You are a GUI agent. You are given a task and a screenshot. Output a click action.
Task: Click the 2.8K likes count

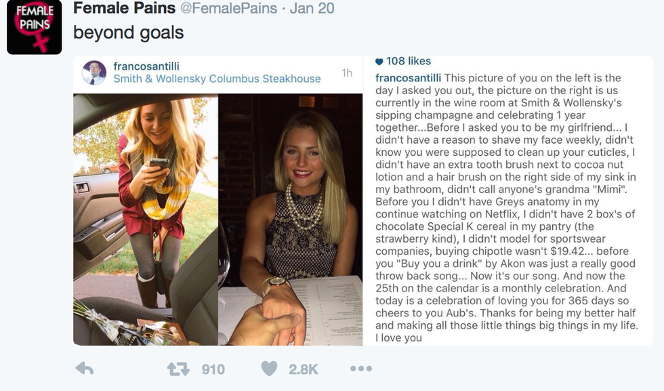click(304, 369)
